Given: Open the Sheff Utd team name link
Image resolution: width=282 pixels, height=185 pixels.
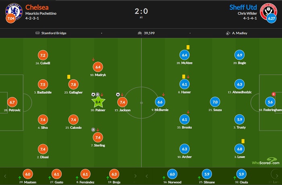Looking at the screenshot, I should 243,7.
